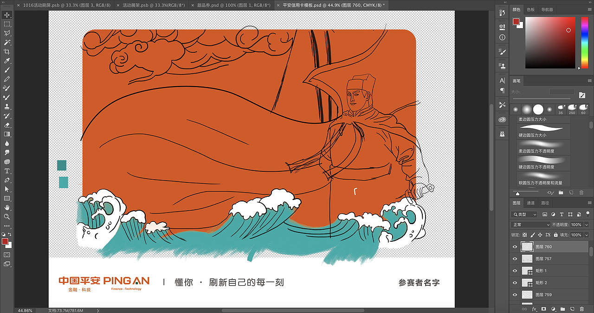
Task: Select the Horizontal Type tool
Action: (x=7, y=171)
